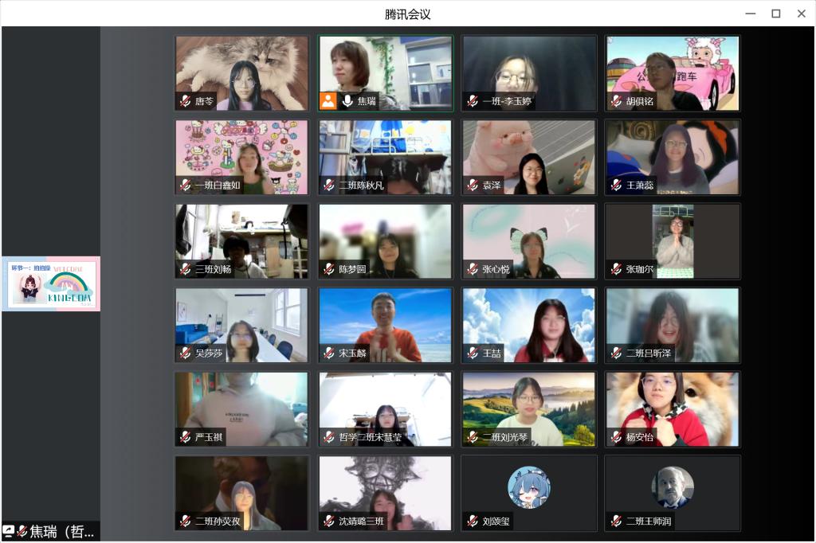Toggle the mic indicator for 二班吕昕泽
Image resolution: width=816 pixels, height=543 pixels.
pos(616,354)
